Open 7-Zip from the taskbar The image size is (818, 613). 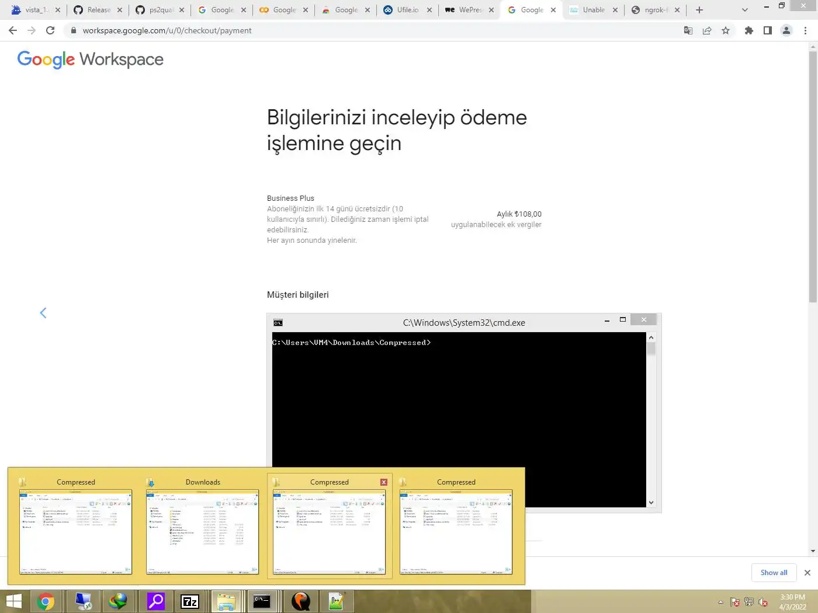pos(190,601)
